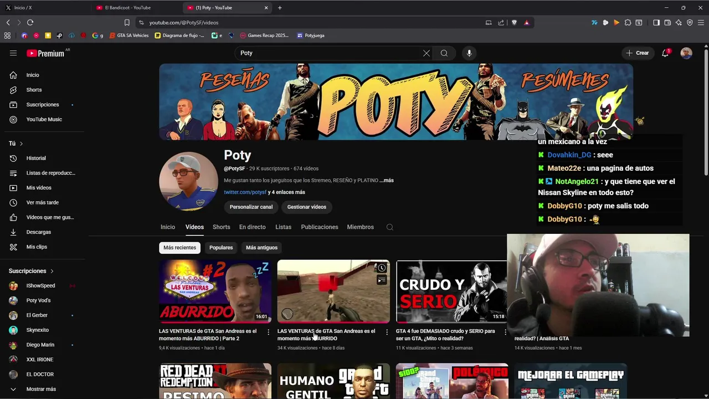Add second video to Watch Later clock
The height and width of the screenshot is (399, 709).
coord(382,268)
